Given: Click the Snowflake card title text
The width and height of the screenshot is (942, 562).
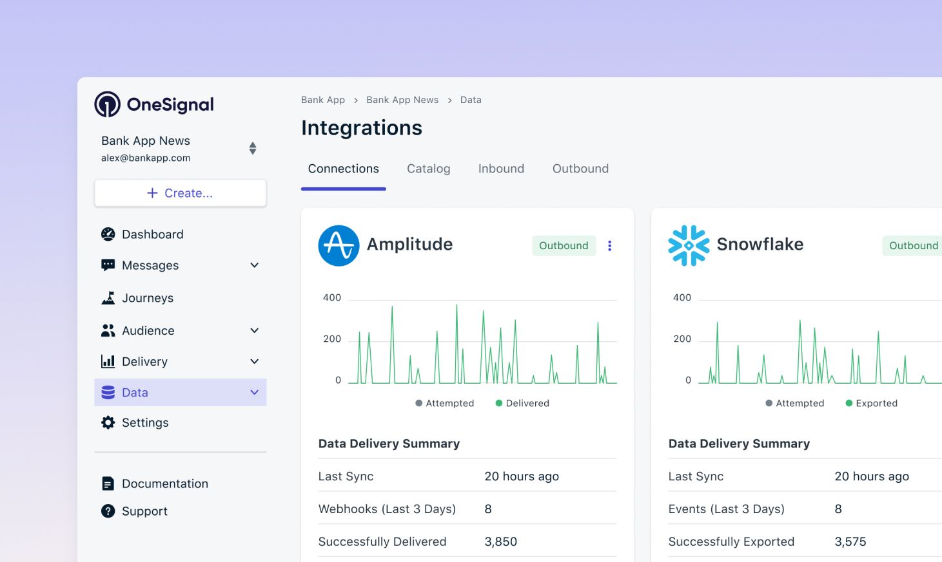Looking at the screenshot, I should pyautogui.click(x=760, y=244).
